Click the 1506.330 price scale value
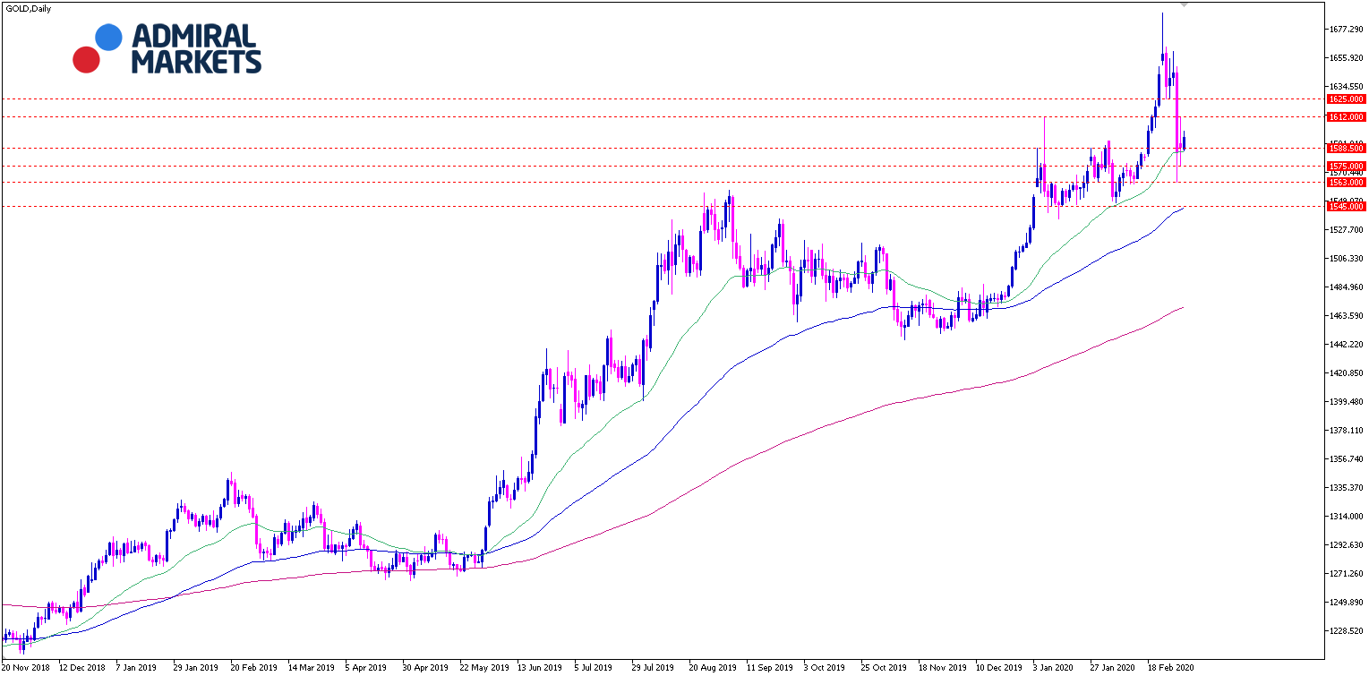 coord(1347,259)
